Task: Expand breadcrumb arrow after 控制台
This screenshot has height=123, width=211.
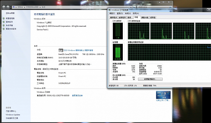Action: 25,7
